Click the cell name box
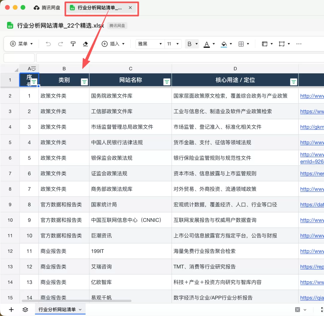324x316 pixels. click(19, 58)
